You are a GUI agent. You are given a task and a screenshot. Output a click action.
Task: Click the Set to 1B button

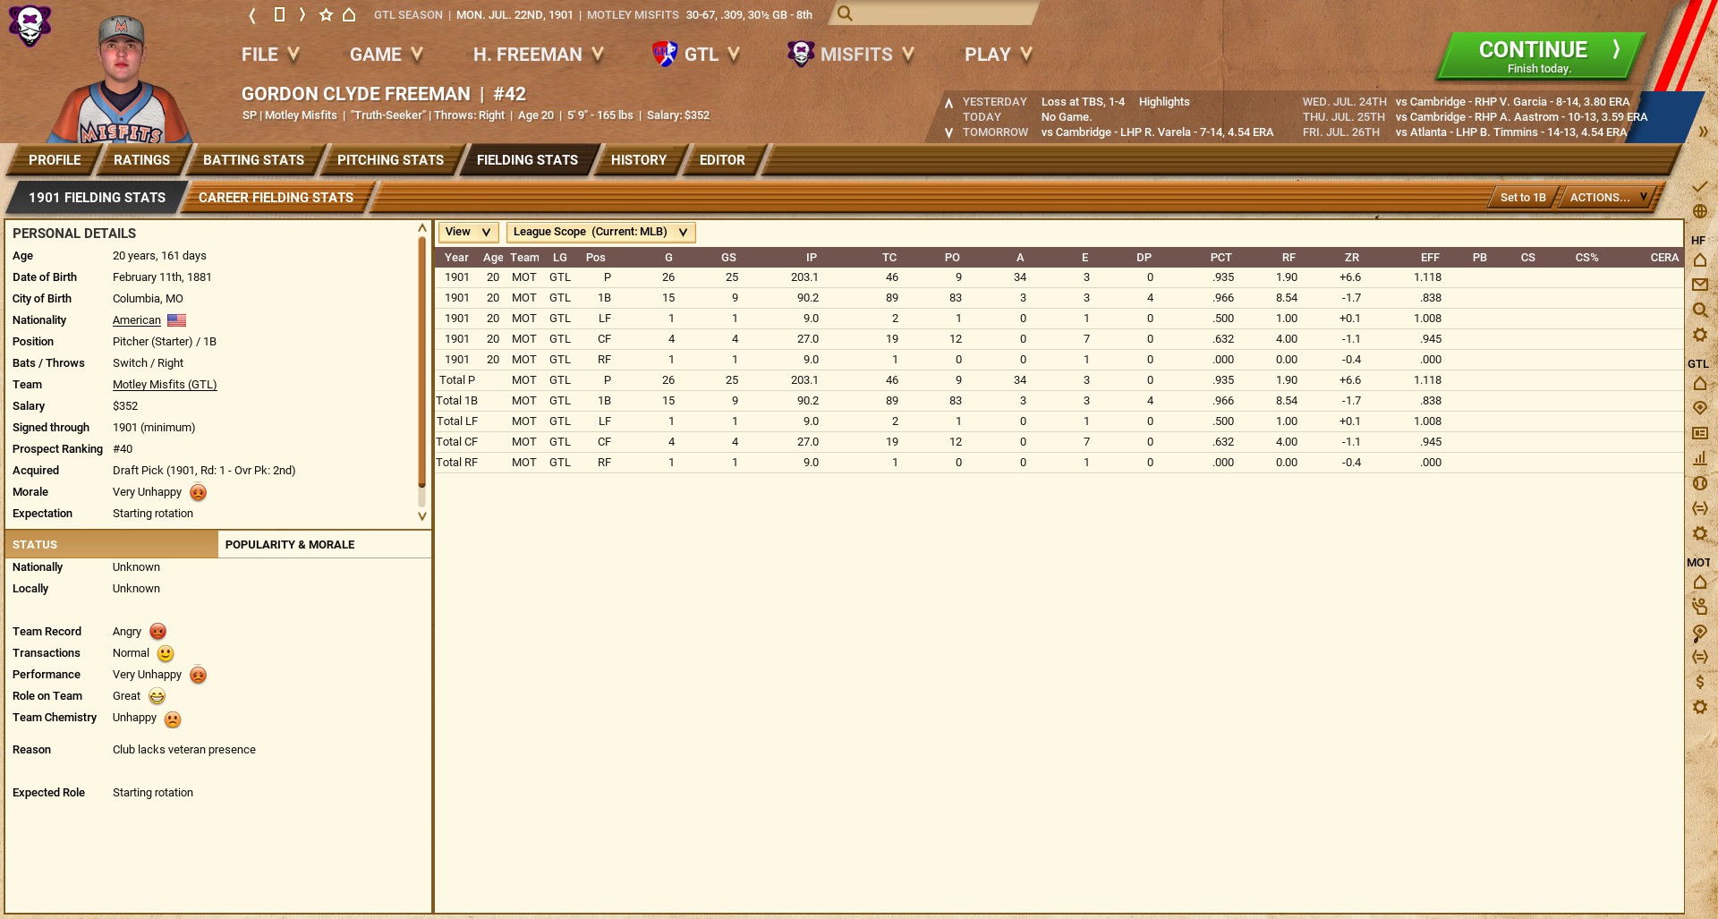(1523, 198)
